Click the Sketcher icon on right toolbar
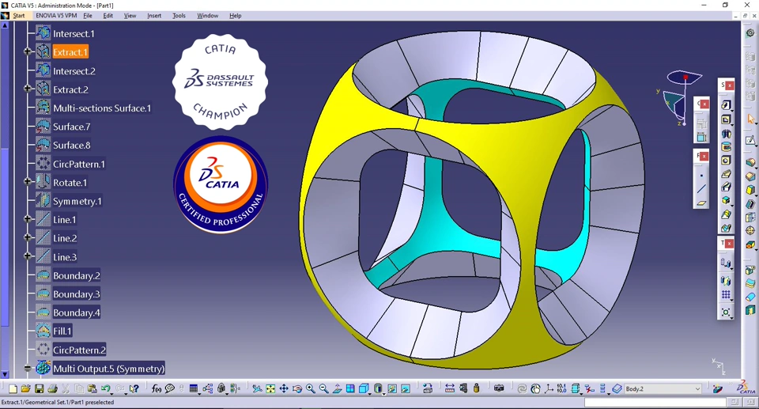This screenshot has height=409, width=759. click(750, 141)
